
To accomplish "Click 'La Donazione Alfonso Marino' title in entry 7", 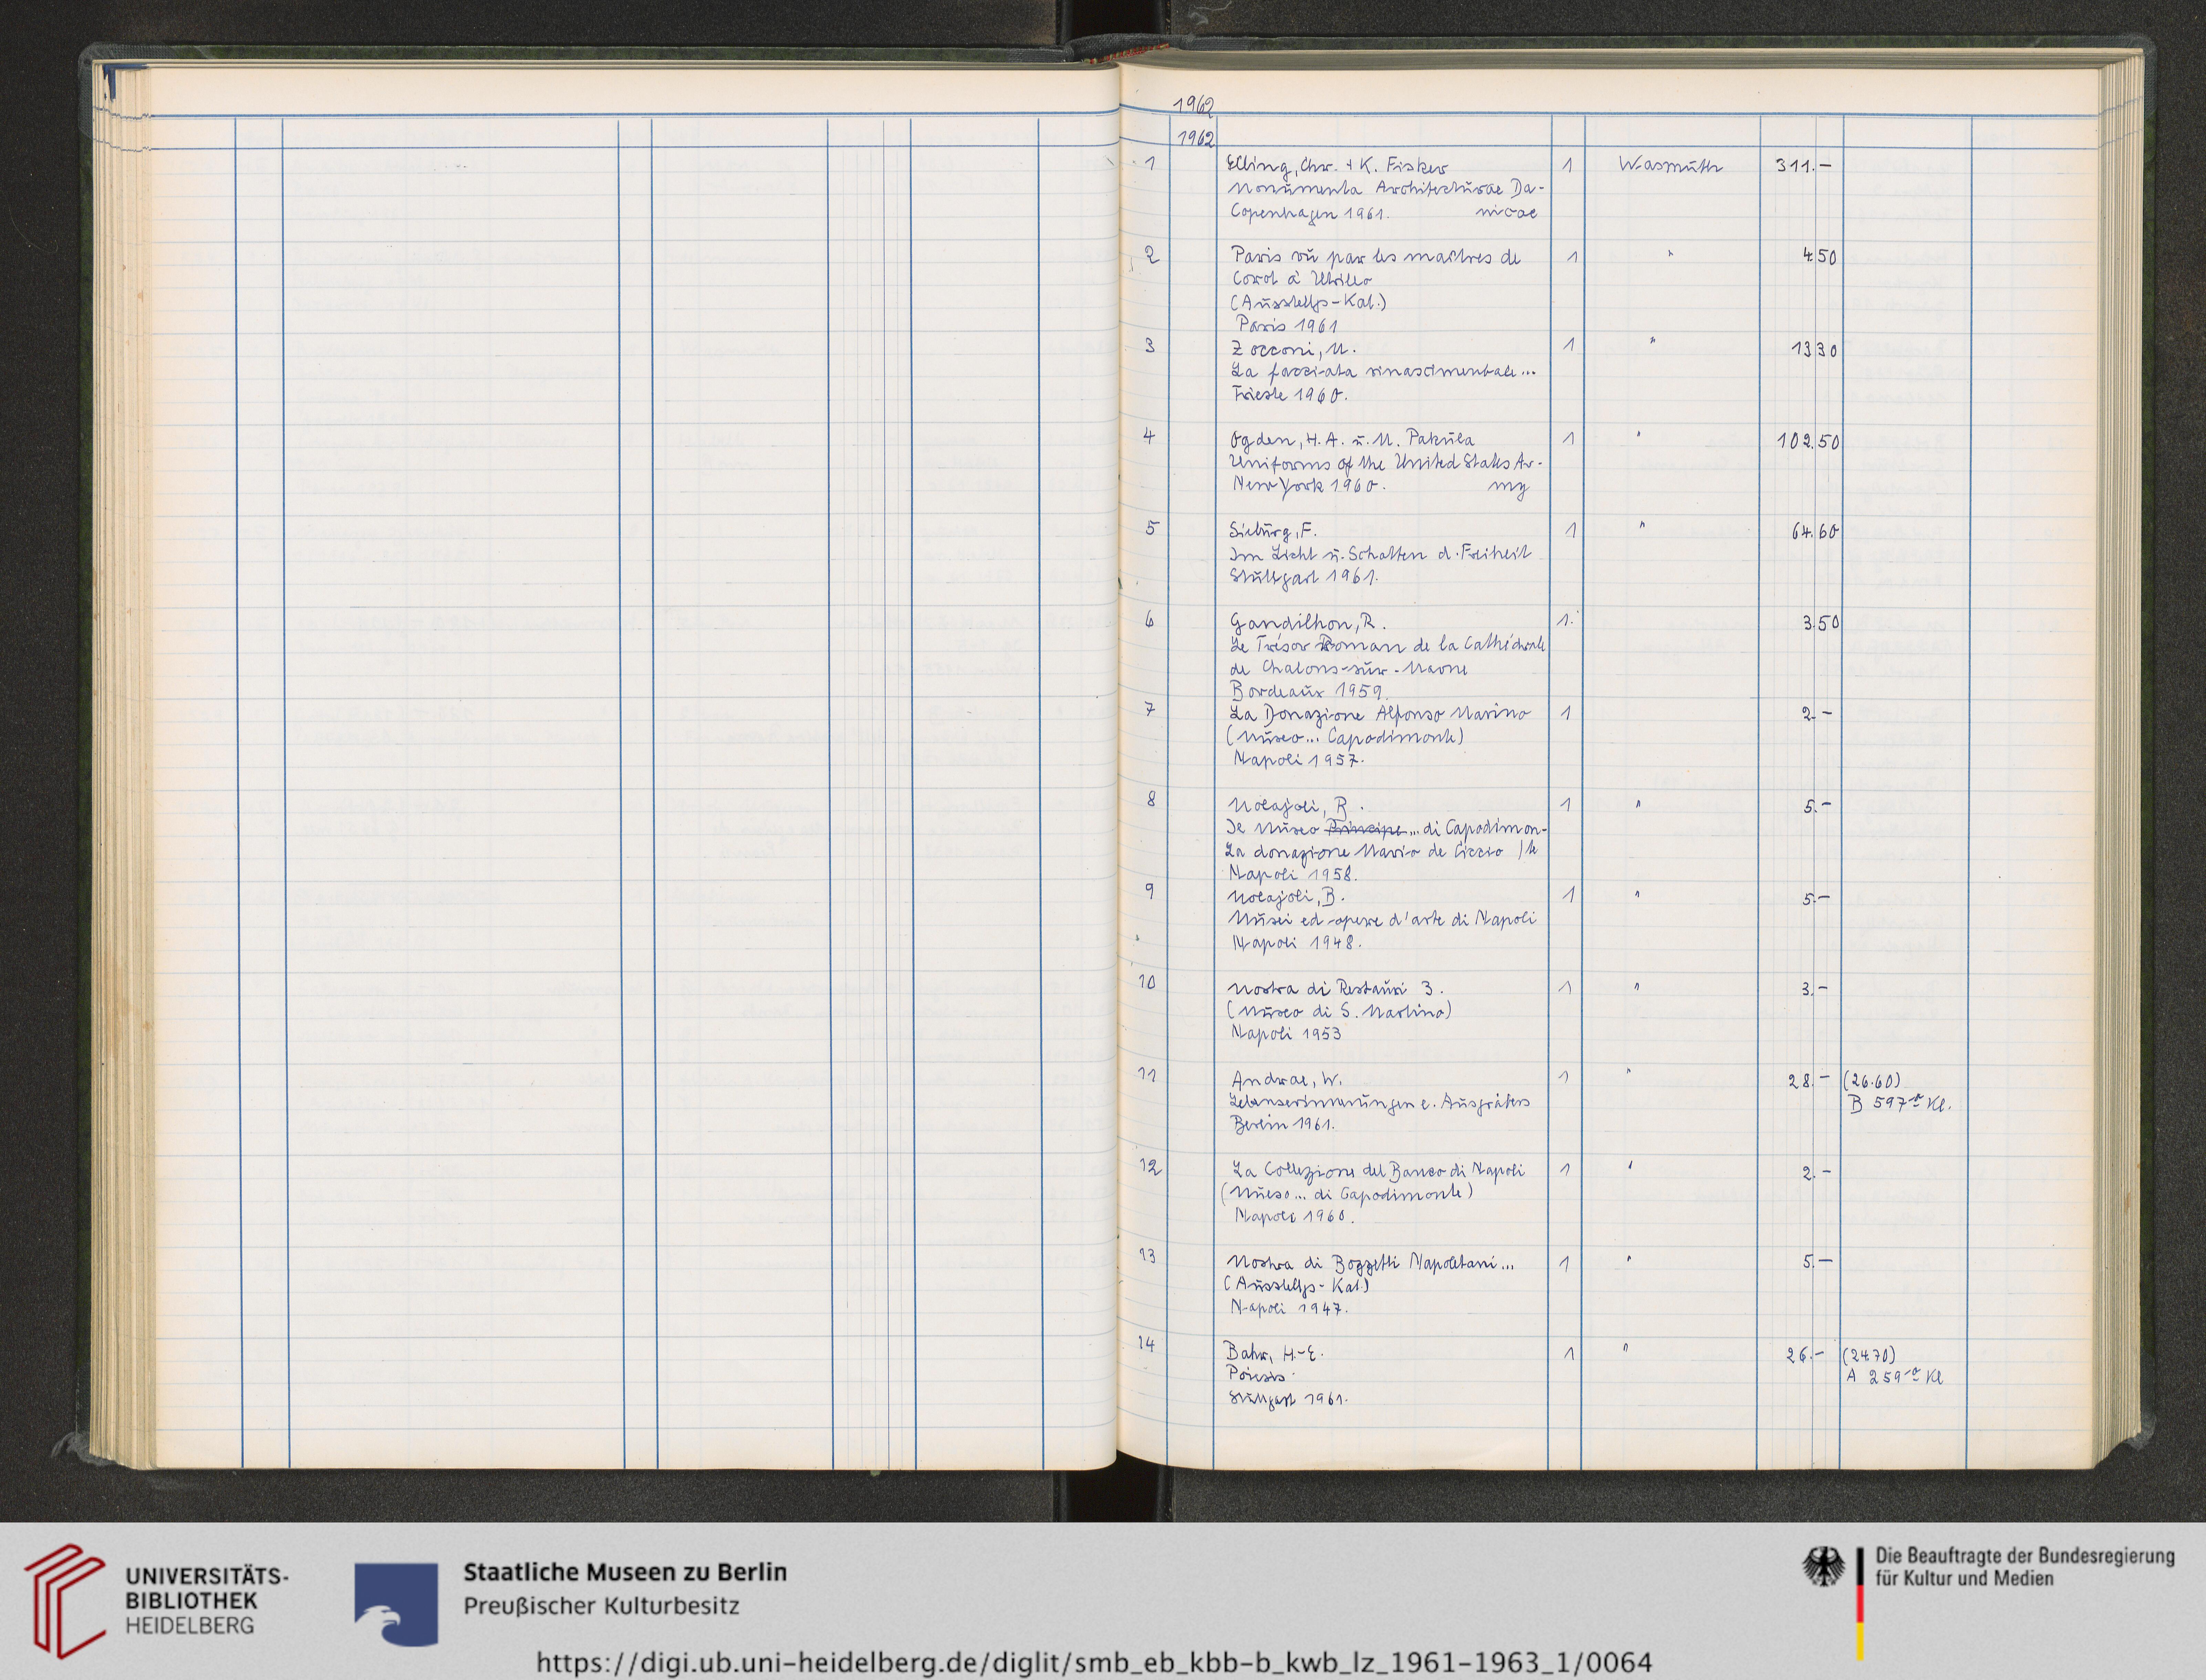I will pos(1380,714).
